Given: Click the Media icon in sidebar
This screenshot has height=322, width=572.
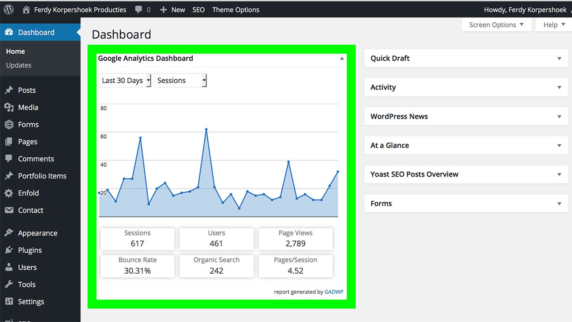Looking at the screenshot, I should (x=9, y=107).
